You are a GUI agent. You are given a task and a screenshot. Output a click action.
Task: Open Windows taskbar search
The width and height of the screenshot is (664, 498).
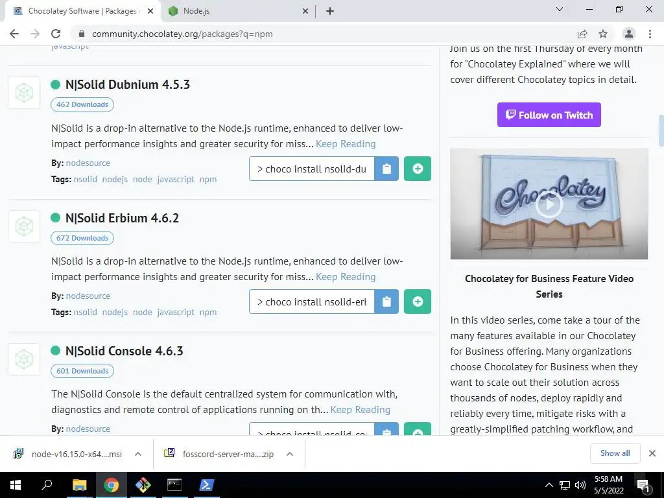point(47,485)
